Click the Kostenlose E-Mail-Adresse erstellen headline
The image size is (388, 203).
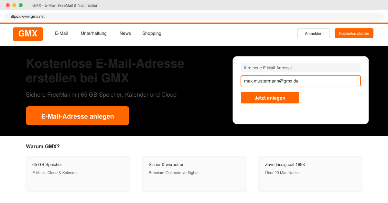click(x=105, y=71)
